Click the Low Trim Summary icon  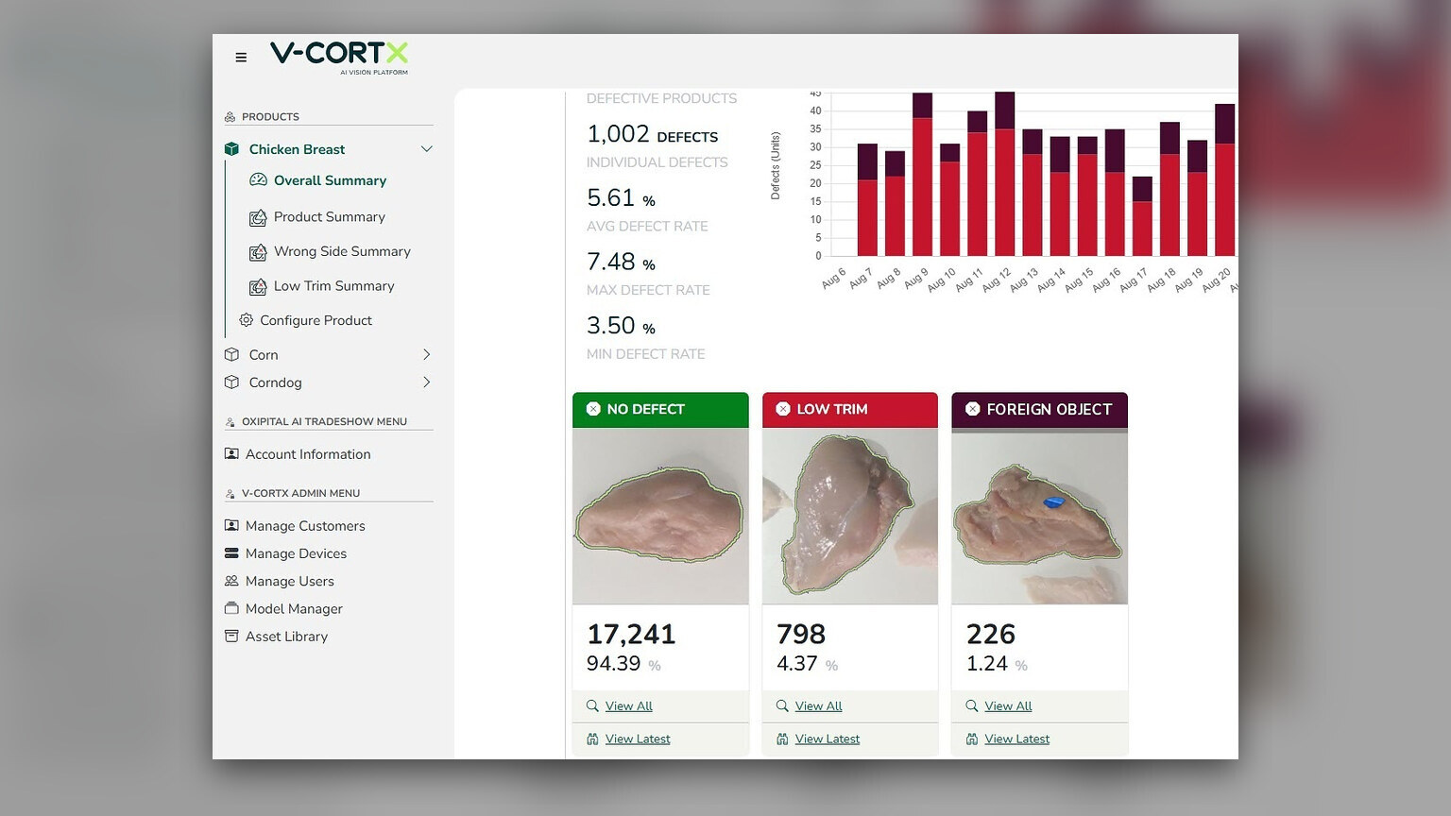pos(258,287)
